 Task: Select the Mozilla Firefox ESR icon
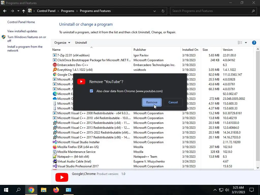[x=55, y=147]
